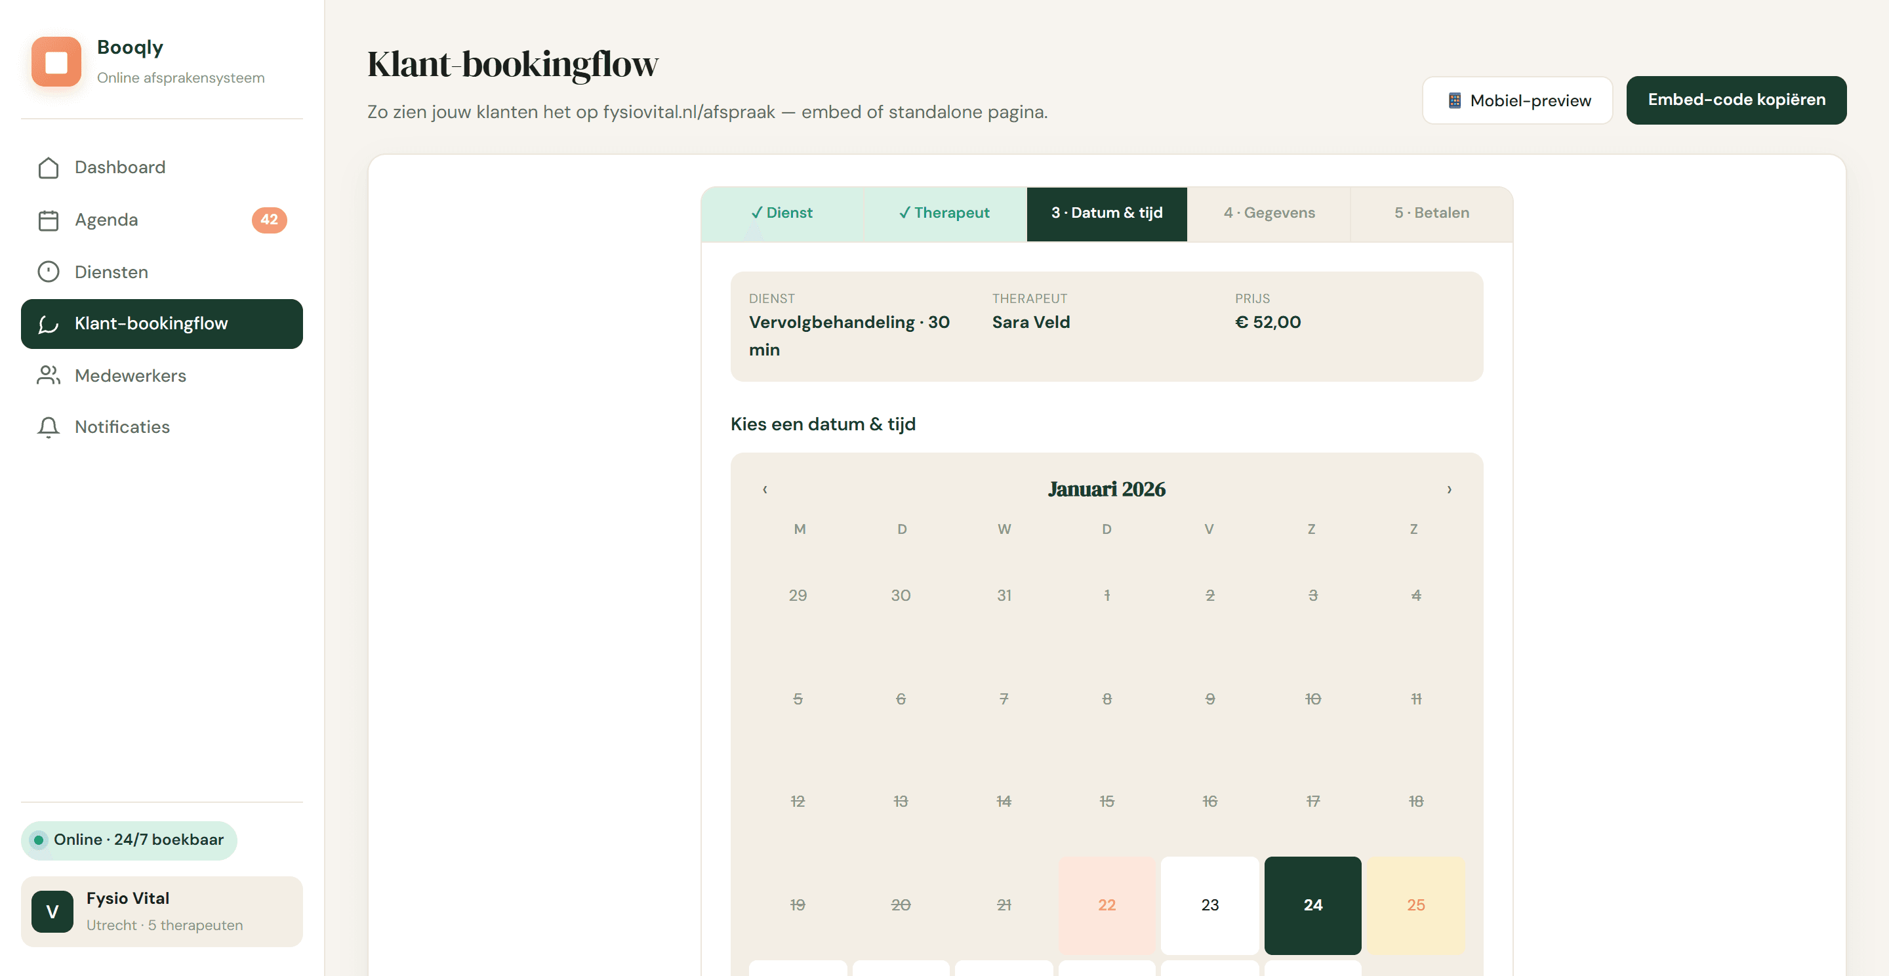Image resolution: width=1889 pixels, height=976 pixels.
Task: Go to the Diensten page
Action: point(161,272)
